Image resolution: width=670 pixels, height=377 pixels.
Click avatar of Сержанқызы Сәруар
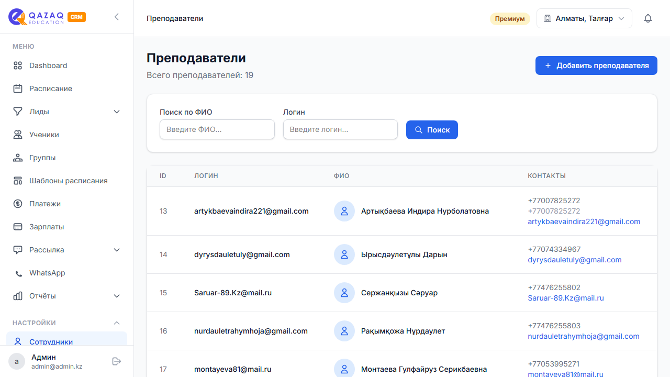(x=344, y=293)
